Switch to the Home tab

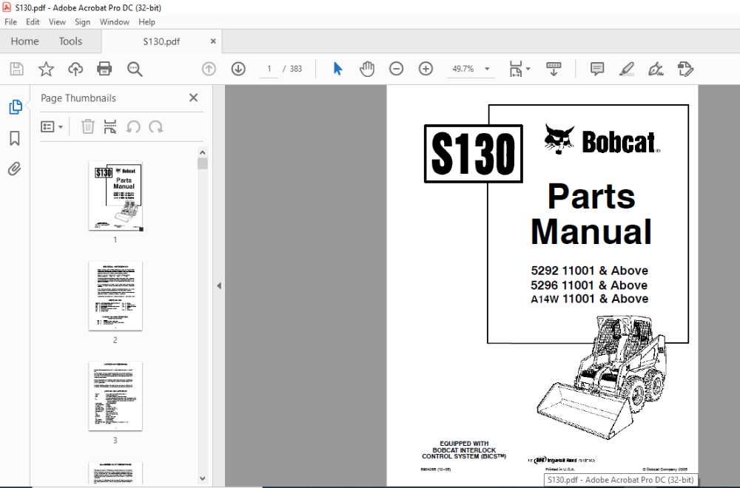tap(24, 41)
